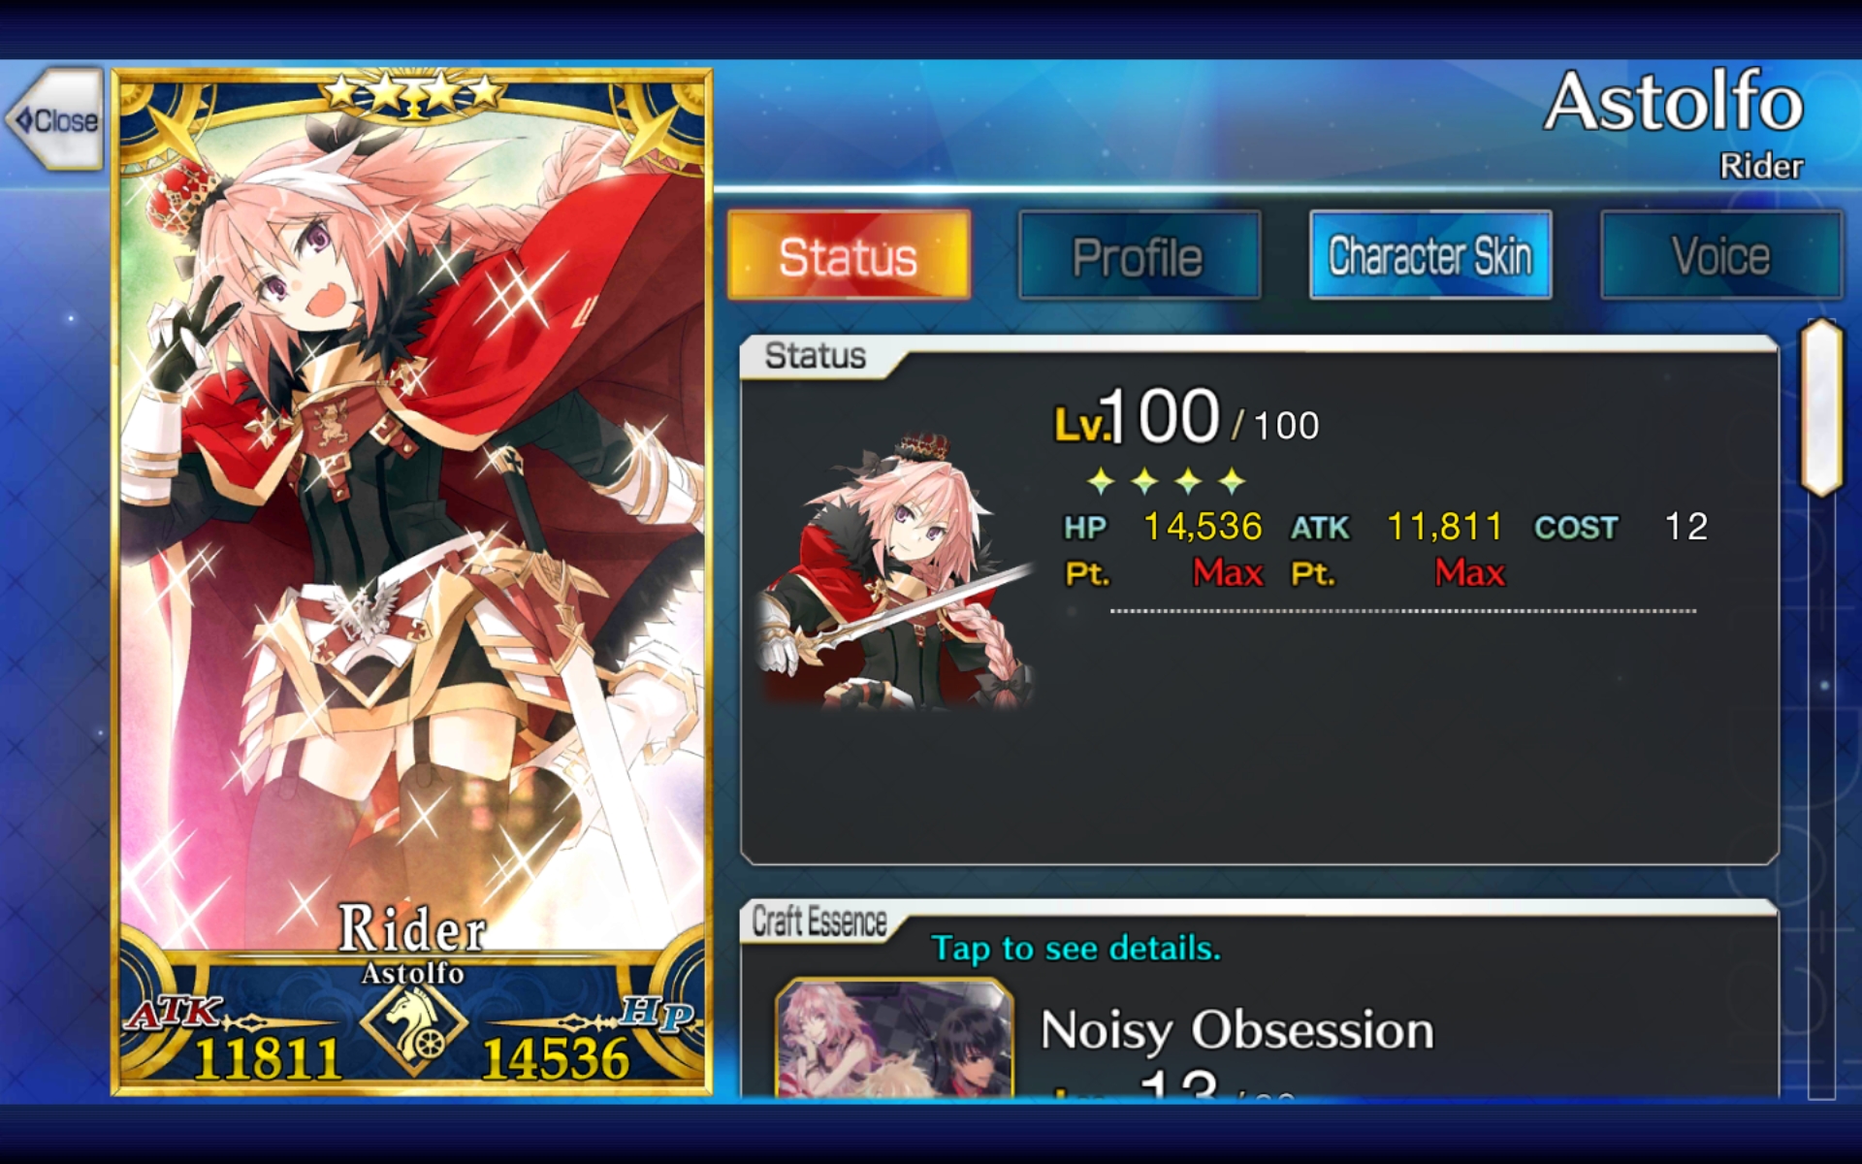Click the Status section header label
Viewport: 1862px width, 1164px height.
(x=815, y=356)
